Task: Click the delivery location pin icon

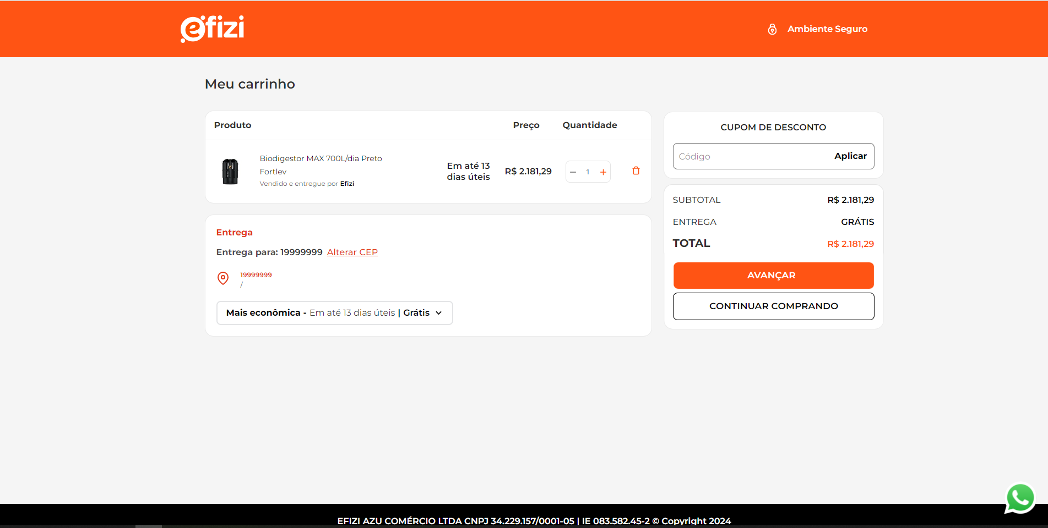Action: click(x=223, y=278)
